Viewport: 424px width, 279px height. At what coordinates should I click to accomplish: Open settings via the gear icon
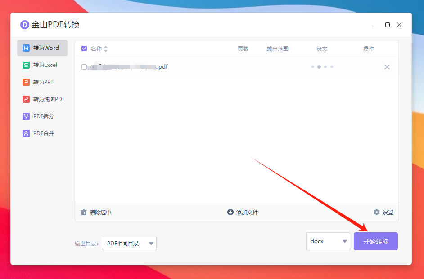tap(377, 212)
